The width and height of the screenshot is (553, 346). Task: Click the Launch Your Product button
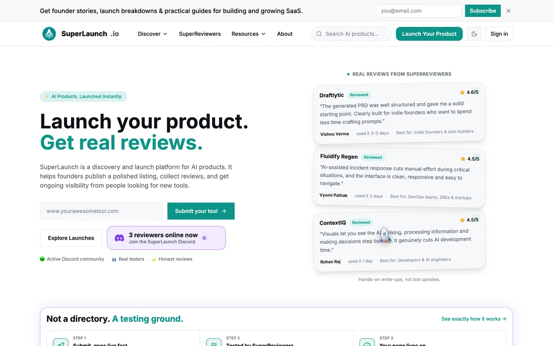pyautogui.click(x=429, y=34)
